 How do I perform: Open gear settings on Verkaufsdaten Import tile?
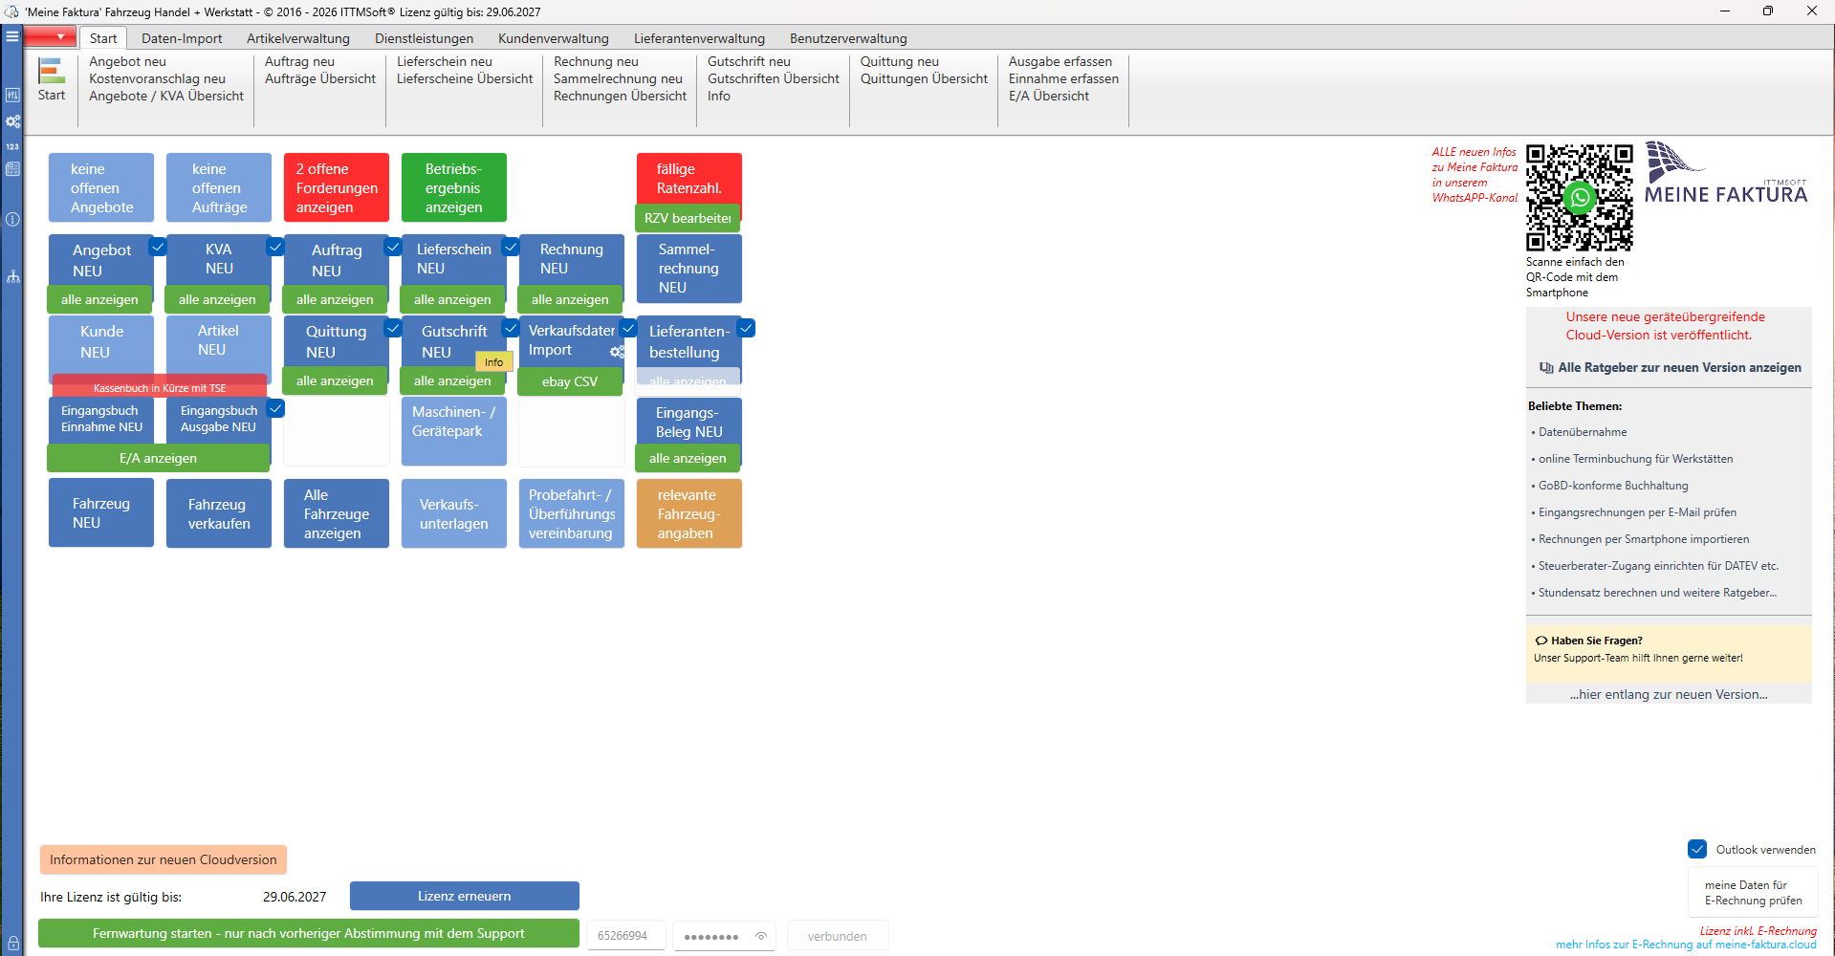tap(617, 352)
